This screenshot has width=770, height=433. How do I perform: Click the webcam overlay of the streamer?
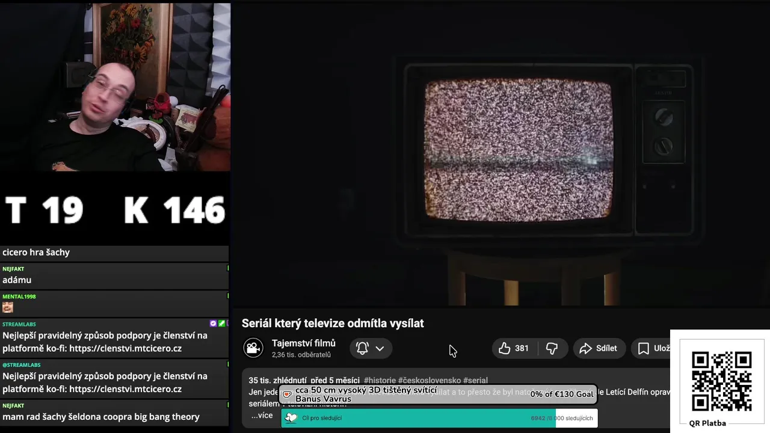[x=115, y=87]
